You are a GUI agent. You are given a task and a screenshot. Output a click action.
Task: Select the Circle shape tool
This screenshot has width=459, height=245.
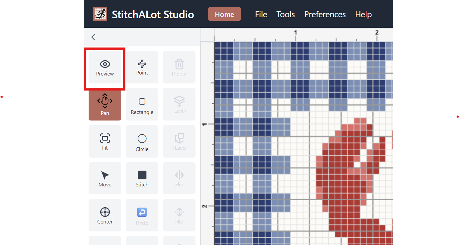click(142, 141)
